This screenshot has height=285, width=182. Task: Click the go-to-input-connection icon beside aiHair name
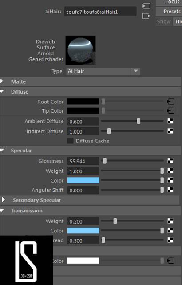click(x=146, y=6)
